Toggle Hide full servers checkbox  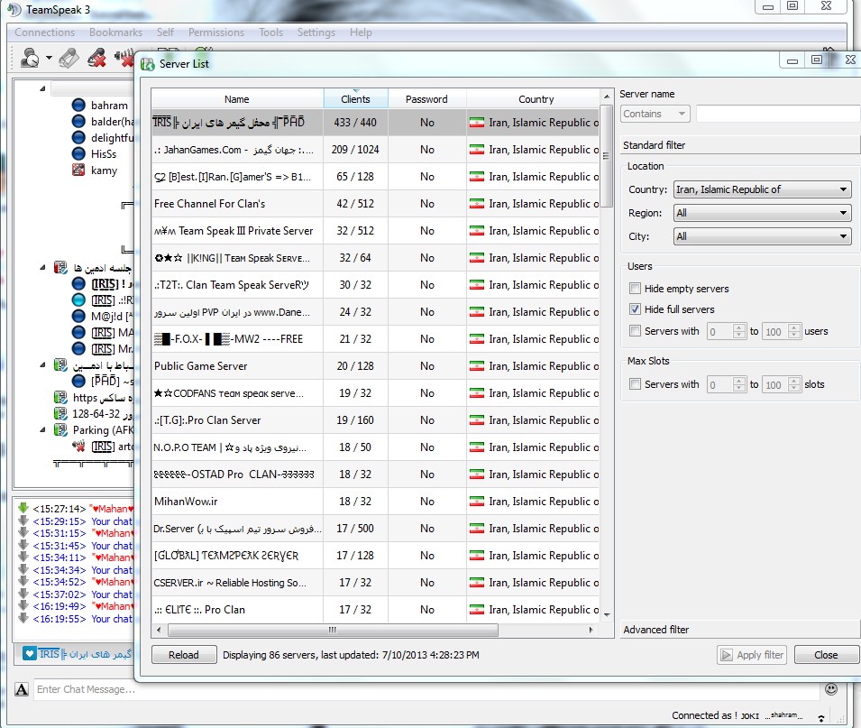[x=635, y=309]
